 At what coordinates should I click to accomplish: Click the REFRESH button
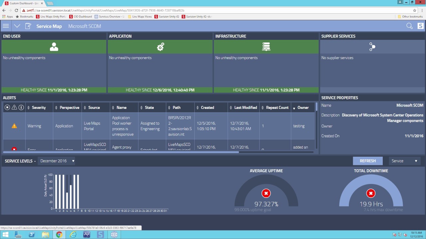coord(368,161)
